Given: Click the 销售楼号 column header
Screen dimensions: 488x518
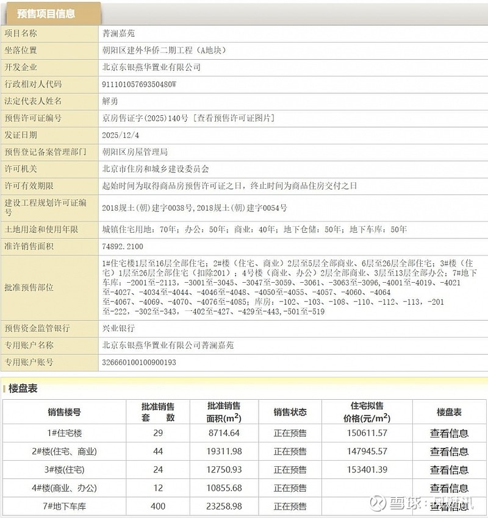Looking at the screenshot, I should click(64, 412).
